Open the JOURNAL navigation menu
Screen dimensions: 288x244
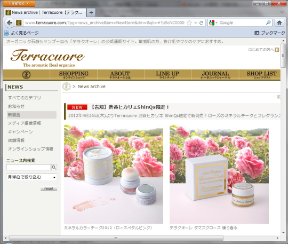(x=215, y=75)
